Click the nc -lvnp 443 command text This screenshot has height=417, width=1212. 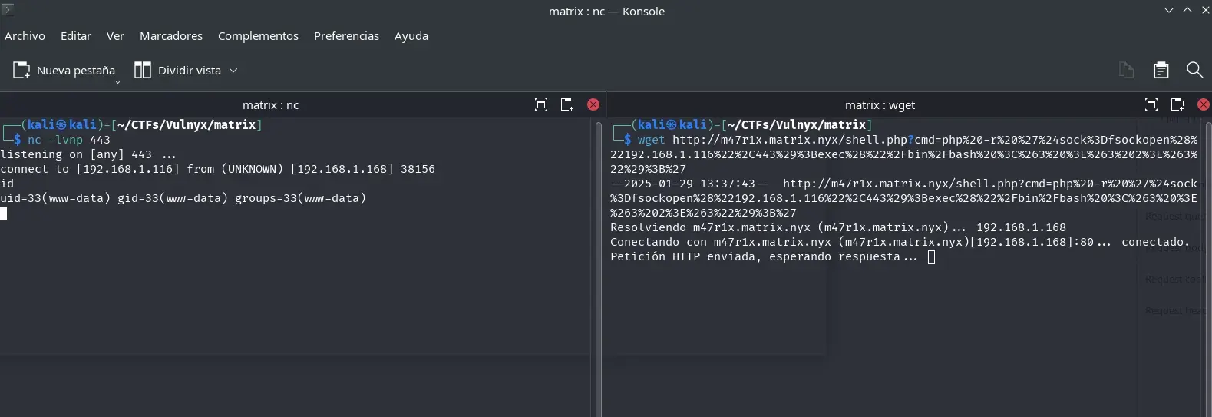69,140
